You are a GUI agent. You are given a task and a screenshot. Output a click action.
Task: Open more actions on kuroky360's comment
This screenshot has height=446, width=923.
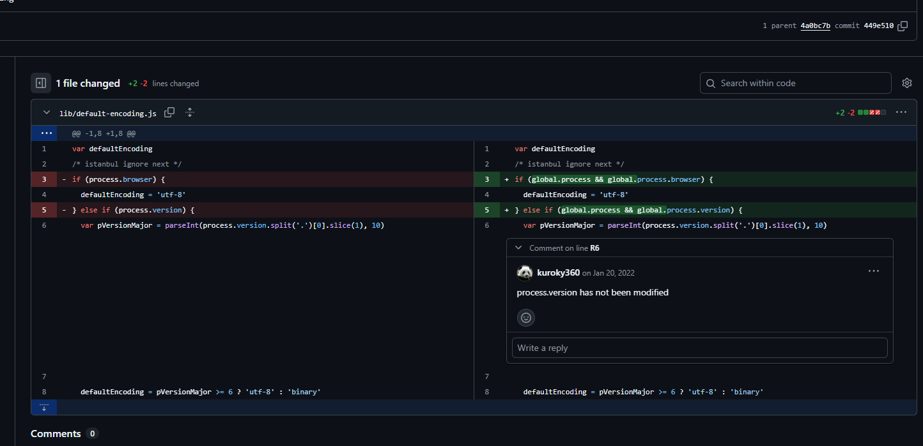(x=873, y=272)
